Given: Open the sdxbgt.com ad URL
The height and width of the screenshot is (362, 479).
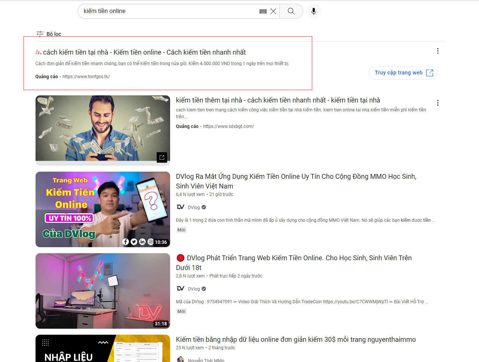Looking at the screenshot, I should click(x=228, y=126).
